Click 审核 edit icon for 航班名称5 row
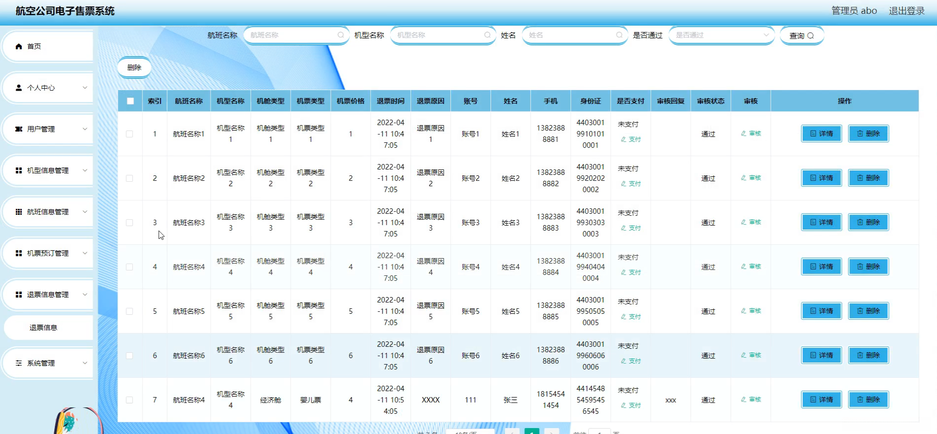937x434 pixels. tap(744, 311)
